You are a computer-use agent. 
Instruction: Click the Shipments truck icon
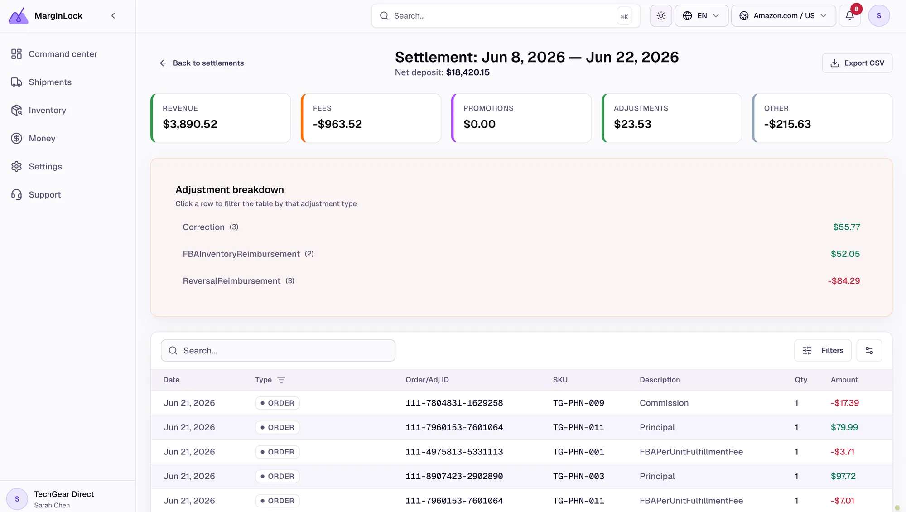(x=16, y=82)
